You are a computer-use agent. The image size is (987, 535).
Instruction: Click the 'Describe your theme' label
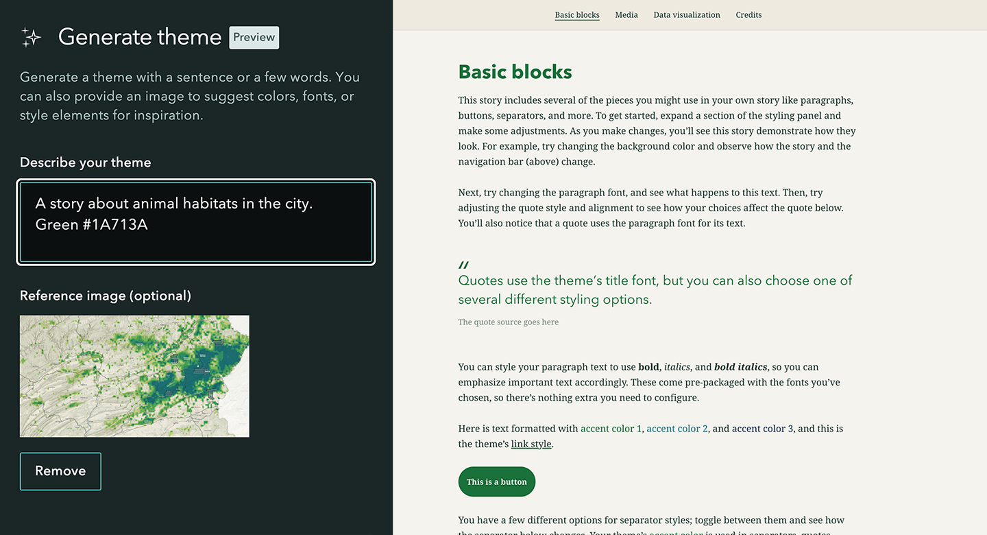86,163
